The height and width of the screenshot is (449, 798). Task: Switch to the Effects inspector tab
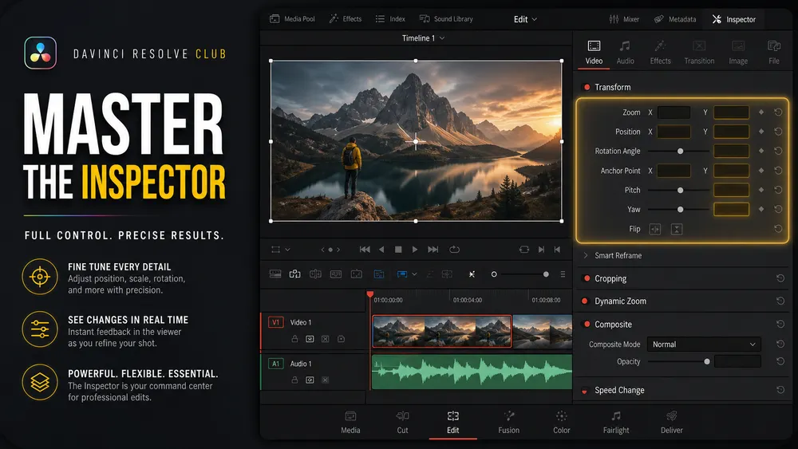point(660,53)
